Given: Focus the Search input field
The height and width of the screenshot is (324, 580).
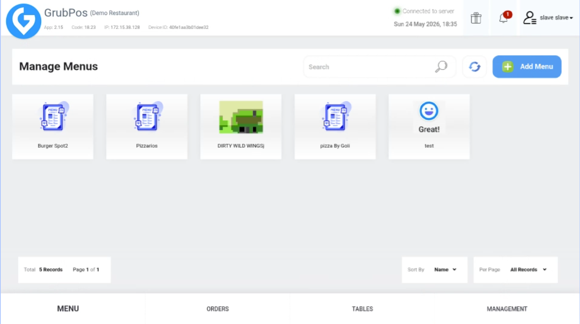Looking at the screenshot, I should 379,67.
